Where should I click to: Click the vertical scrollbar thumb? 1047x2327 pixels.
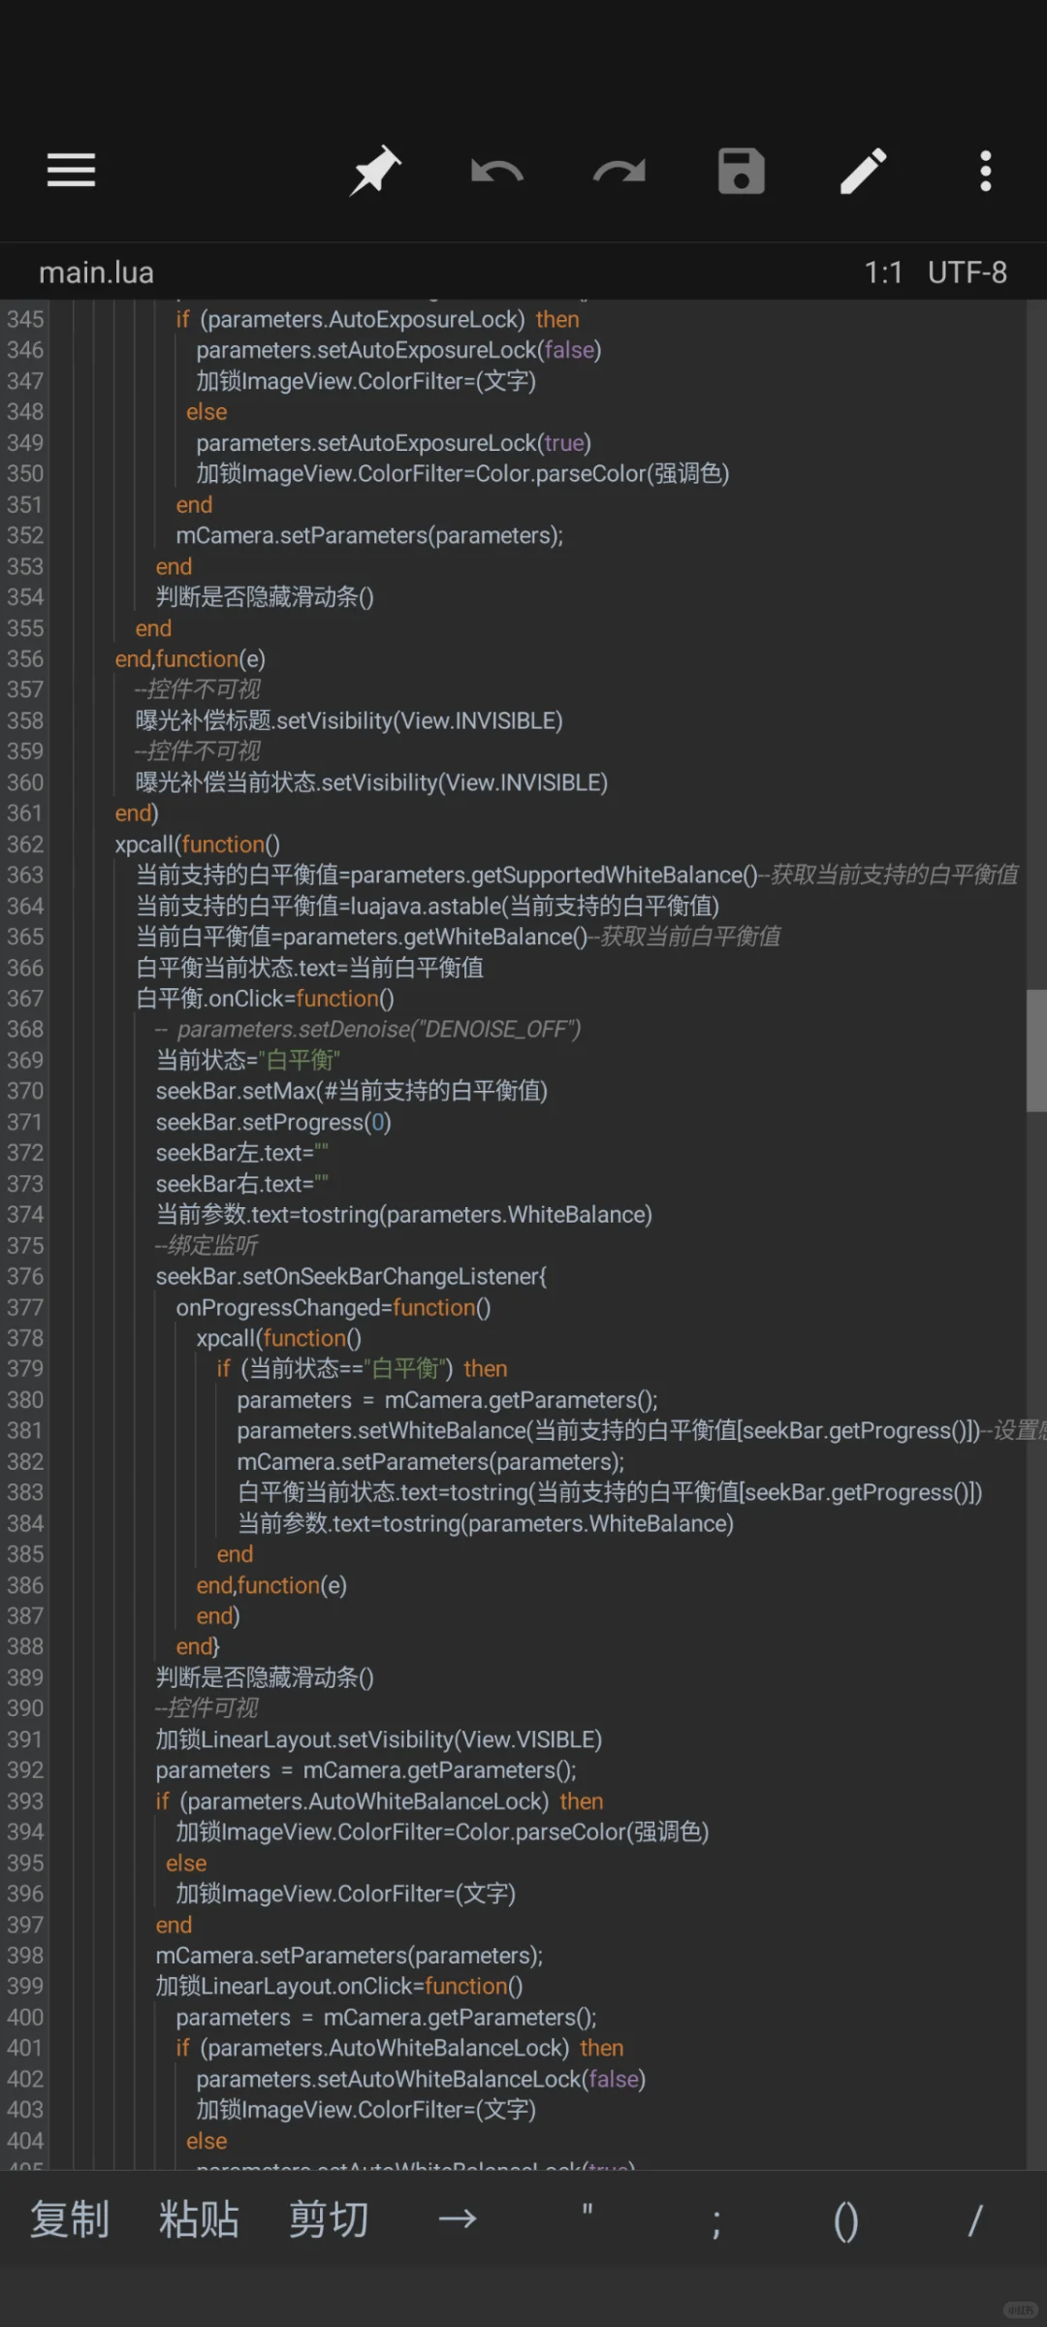click(1036, 1050)
